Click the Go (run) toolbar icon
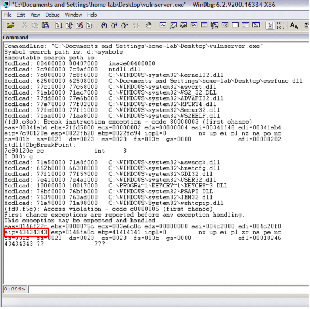 pyautogui.click(x=58, y=26)
